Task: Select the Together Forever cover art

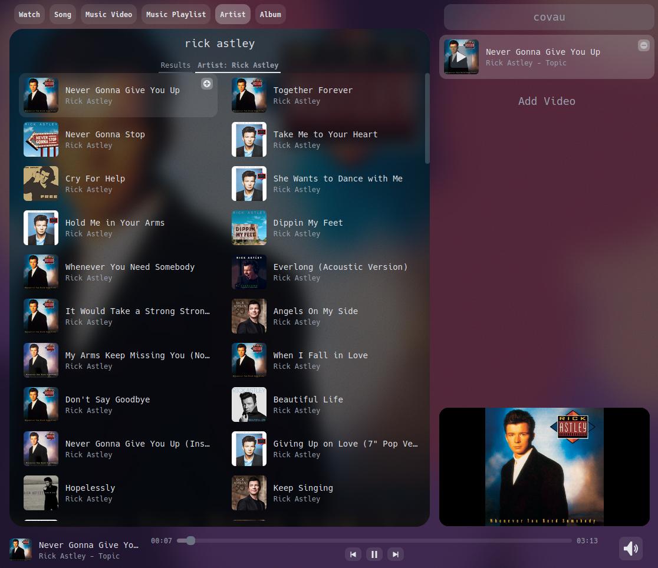Action: [x=249, y=95]
